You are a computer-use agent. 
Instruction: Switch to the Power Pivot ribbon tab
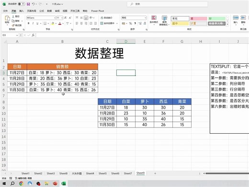pyautogui.click(x=98, y=11)
